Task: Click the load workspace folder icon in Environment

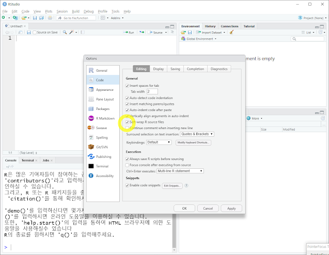Action: click(x=183, y=33)
